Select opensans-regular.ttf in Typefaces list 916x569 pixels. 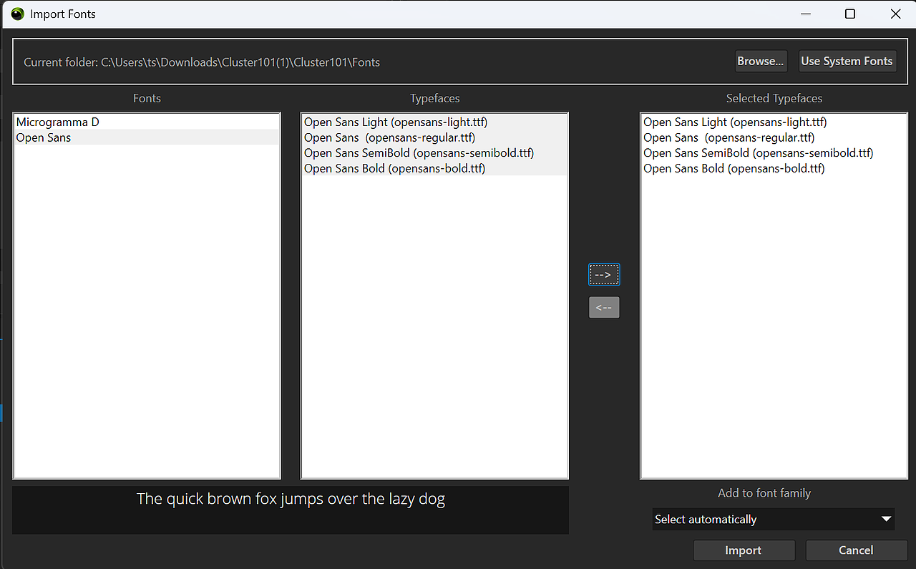click(x=434, y=137)
